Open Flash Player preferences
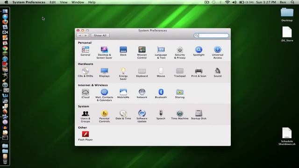The image size is (299, 168). (85, 136)
